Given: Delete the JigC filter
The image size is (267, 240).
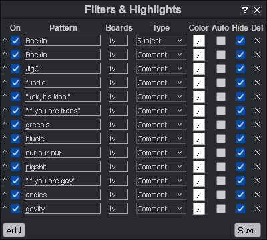Looking at the screenshot, I should pos(257,69).
